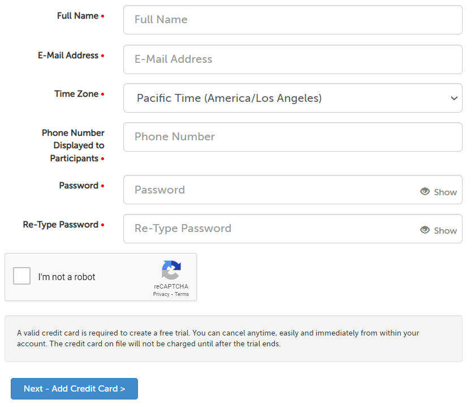Open the reCAPTCHA Terms page
This screenshot has height=408, width=475.
(182, 294)
